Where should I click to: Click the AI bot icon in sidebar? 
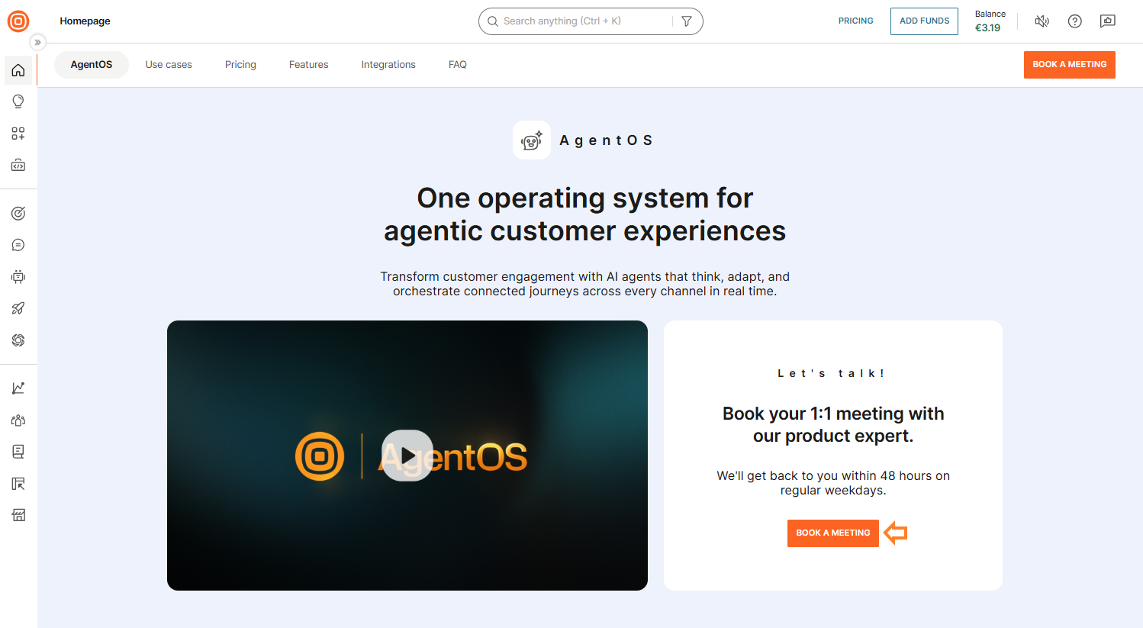coord(18,276)
